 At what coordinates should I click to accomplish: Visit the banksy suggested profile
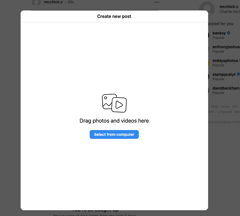tap(219, 33)
